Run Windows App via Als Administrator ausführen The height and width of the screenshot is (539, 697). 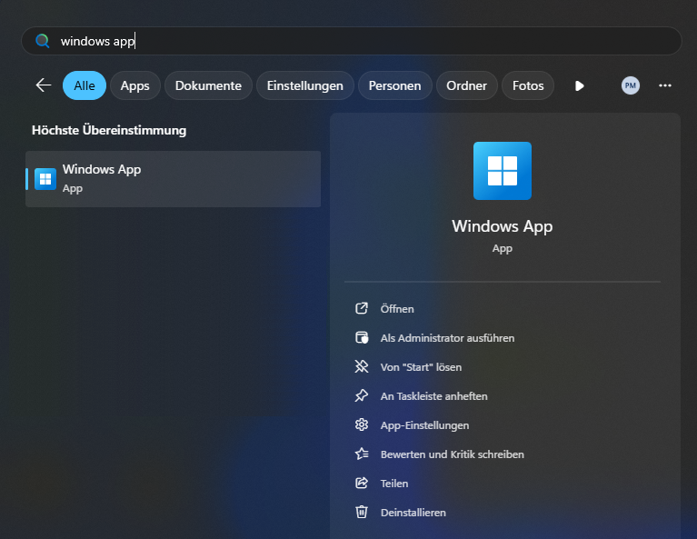click(x=447, y=338)
